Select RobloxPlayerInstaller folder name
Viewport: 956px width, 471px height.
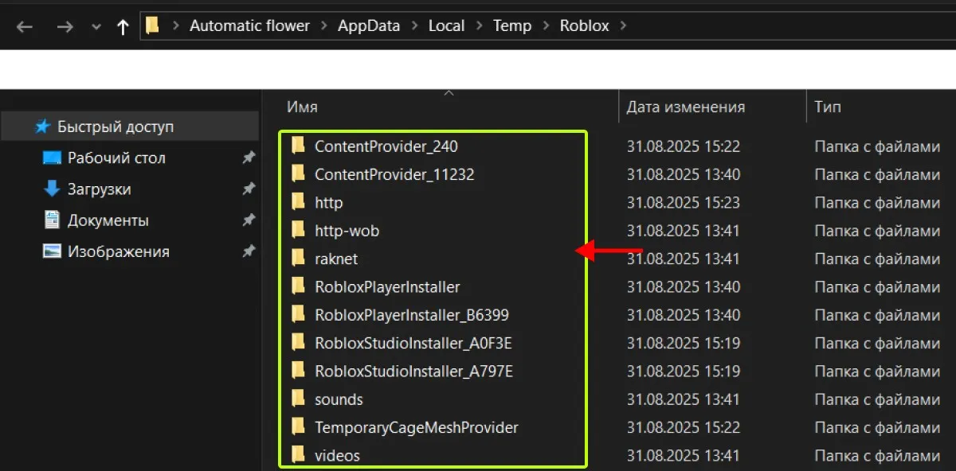point(387,286)
